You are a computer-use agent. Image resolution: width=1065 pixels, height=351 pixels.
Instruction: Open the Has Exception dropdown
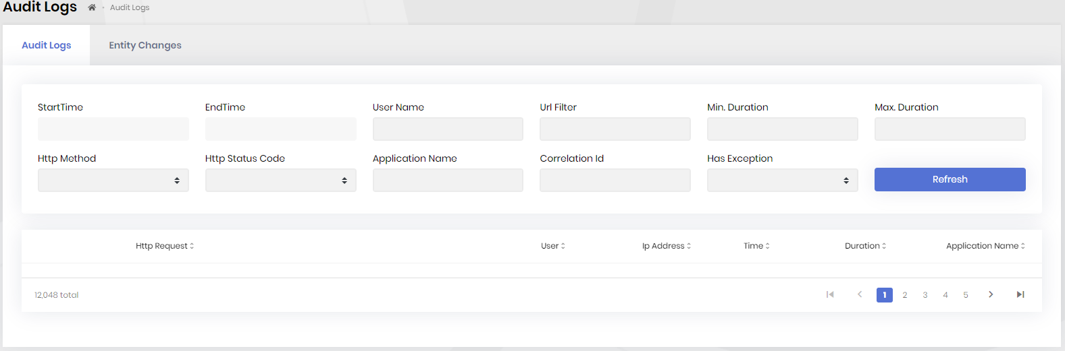782,181
